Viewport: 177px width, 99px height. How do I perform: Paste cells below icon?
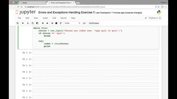coord(37,23)
